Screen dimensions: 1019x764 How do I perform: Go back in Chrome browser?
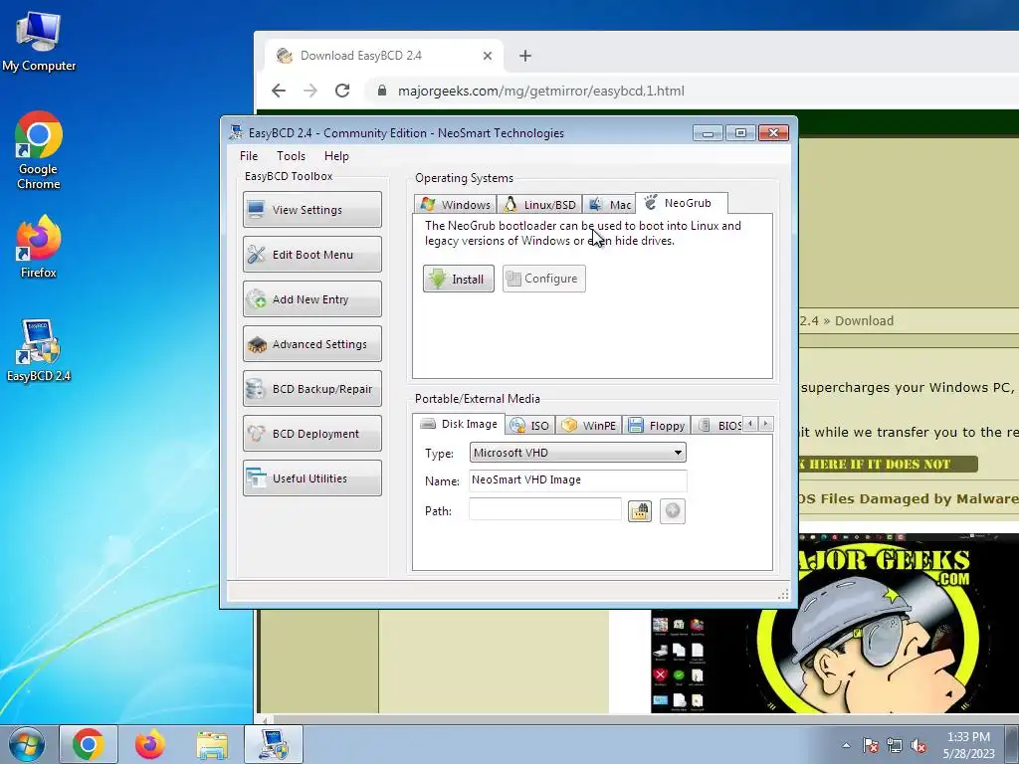pyautogui.click(x=279, y=91)
